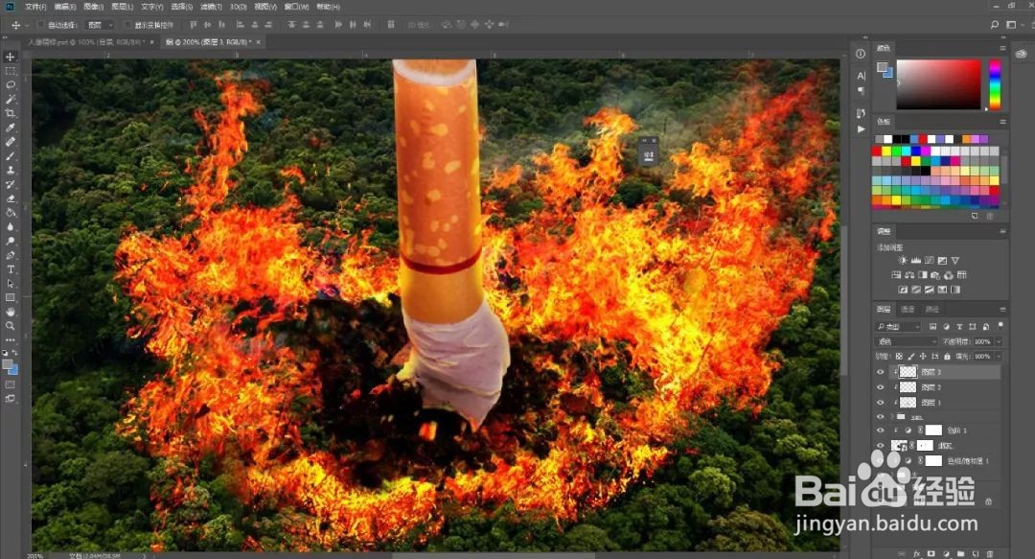Screen dimensions: 1035x559
Task: Open the search icon in options bar
Action: tap(994, 24)
